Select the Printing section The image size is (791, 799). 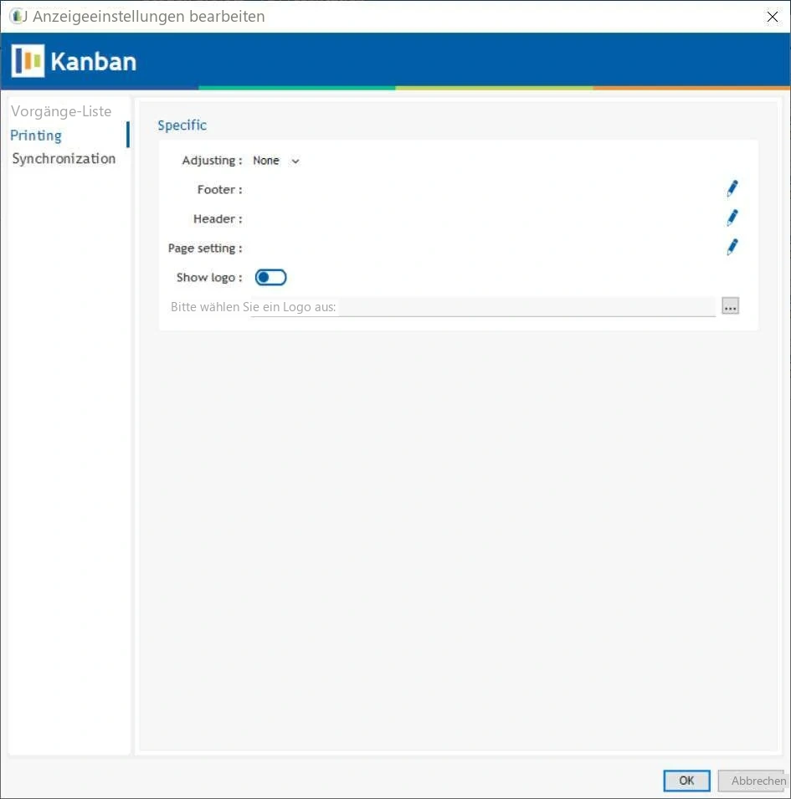[36, 135]
